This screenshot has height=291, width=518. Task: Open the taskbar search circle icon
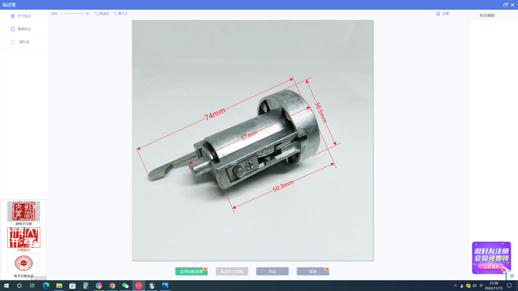pyautogui.click(x=19, y=286)
